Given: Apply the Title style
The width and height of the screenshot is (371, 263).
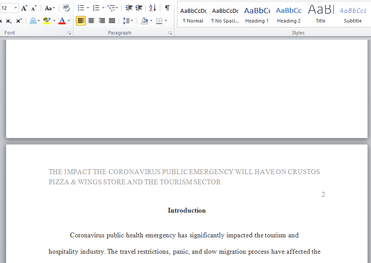Looking at the screenshot, I should click(321, 15).
